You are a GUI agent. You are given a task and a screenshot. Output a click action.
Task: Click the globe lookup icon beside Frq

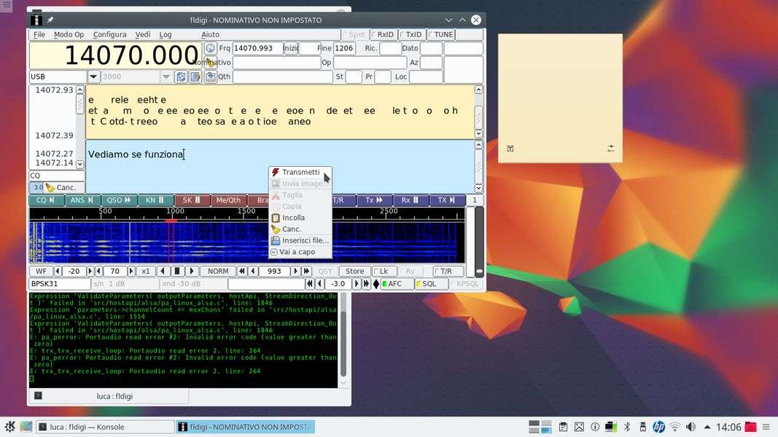(210, 49)
